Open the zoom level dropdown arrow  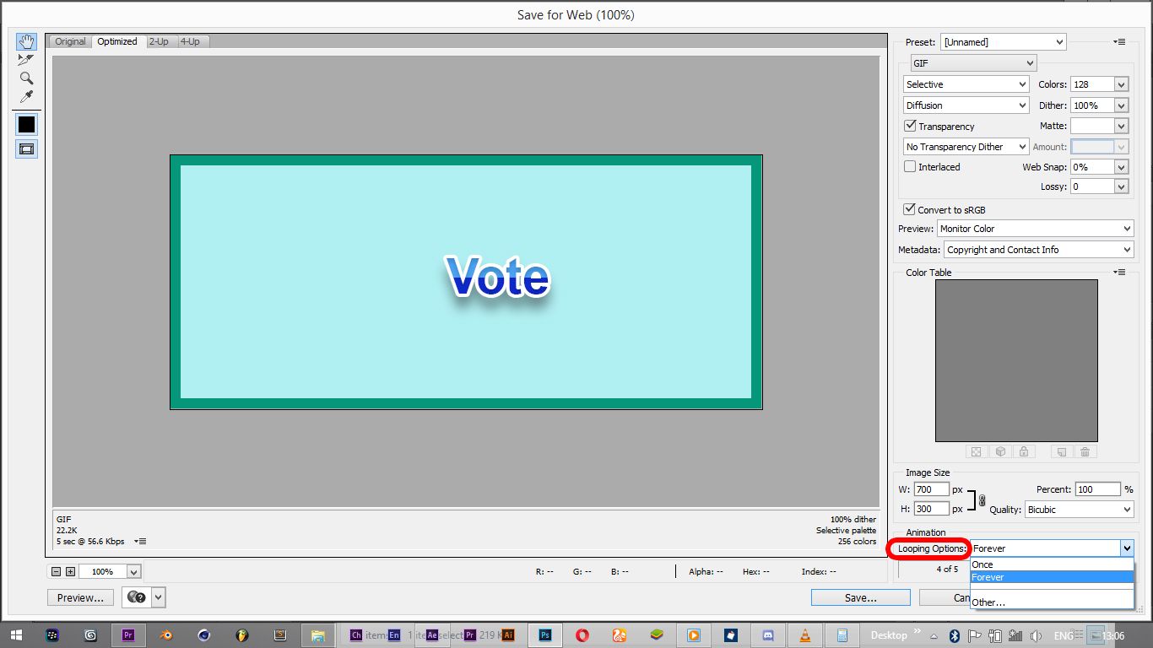point(133,571)
